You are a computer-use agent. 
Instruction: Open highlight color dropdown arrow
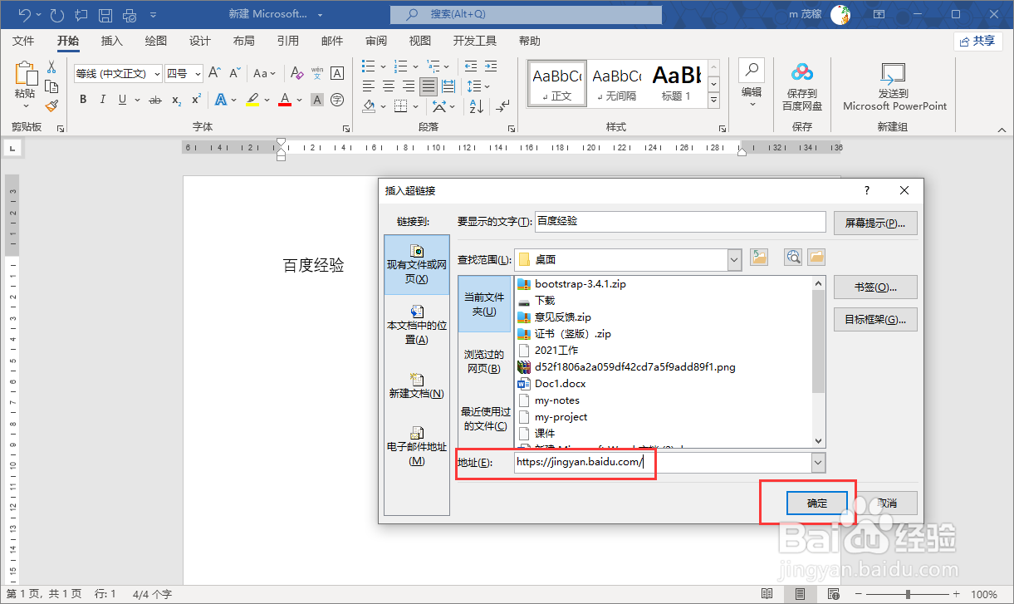[x=267, y=100]
